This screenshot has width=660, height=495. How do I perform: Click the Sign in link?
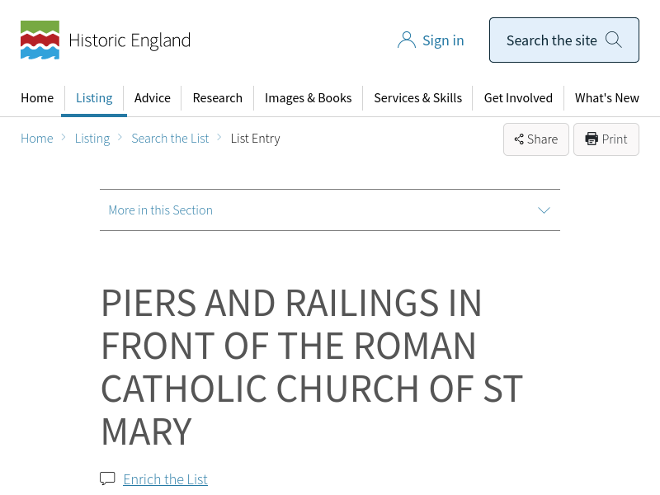[443, 40]
